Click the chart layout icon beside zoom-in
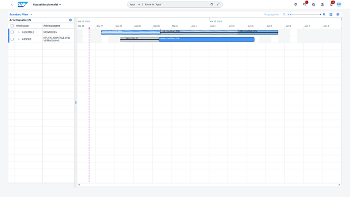350x197 pixels. click(x=331, y=14)
